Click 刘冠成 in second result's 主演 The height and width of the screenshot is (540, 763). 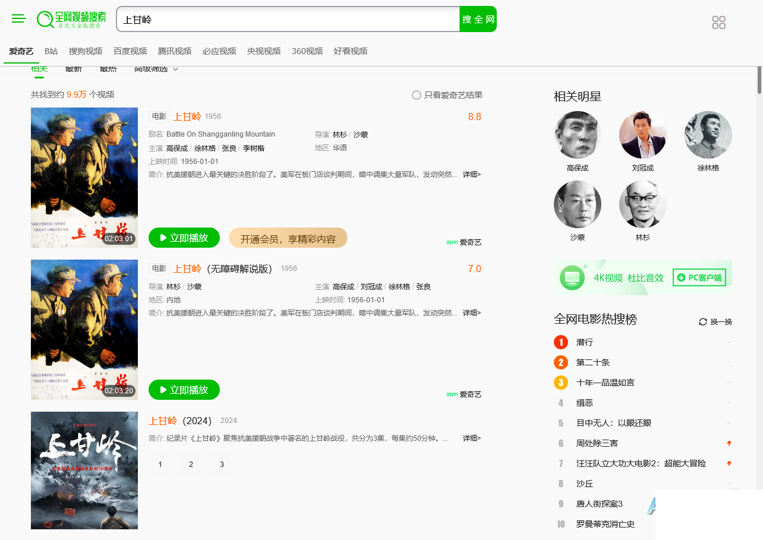(x=371, y=287)
